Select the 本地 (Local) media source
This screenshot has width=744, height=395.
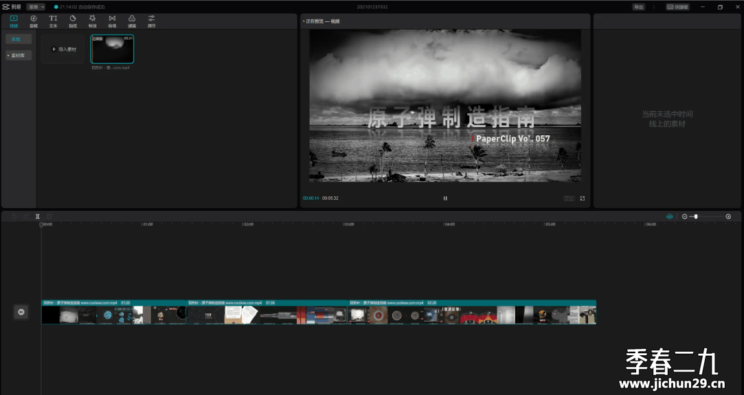19,39
